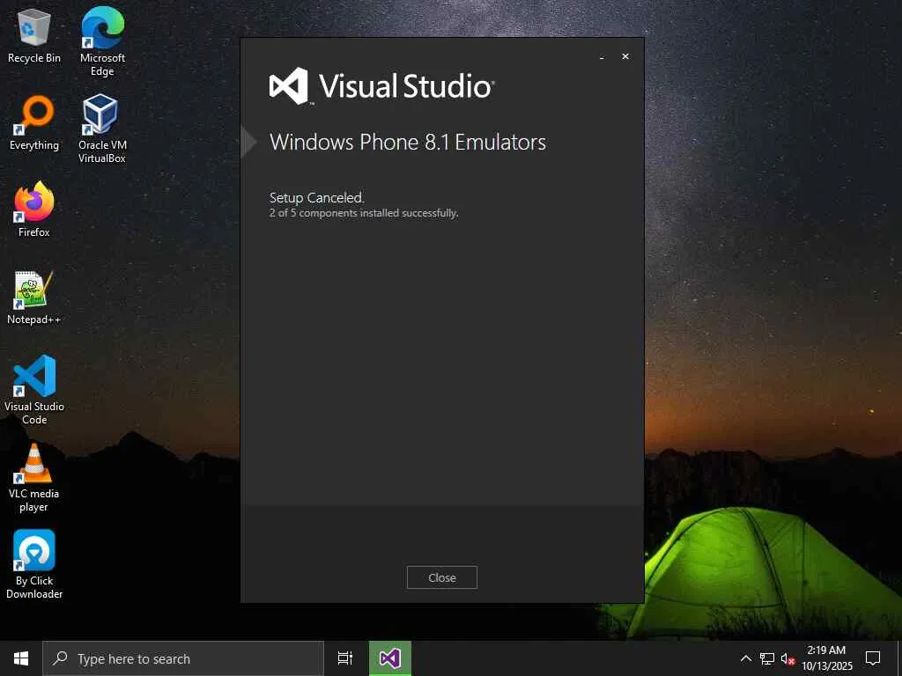Image resolution: width=902 pixels, height=676 pixels.
Task: Open Task View from the taskbar
Action: pyautogui.click(x=345, y=658)
